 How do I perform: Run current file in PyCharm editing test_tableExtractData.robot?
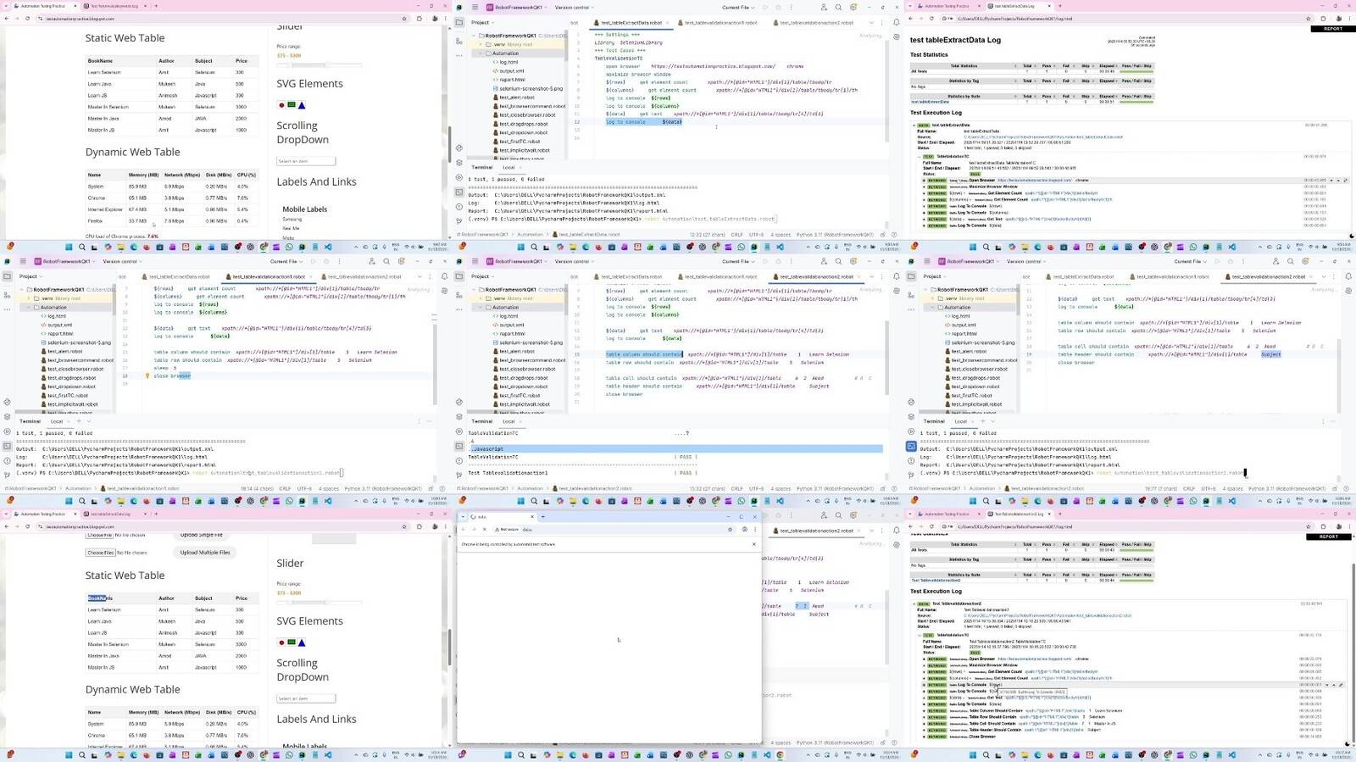[x=765, y=7]
